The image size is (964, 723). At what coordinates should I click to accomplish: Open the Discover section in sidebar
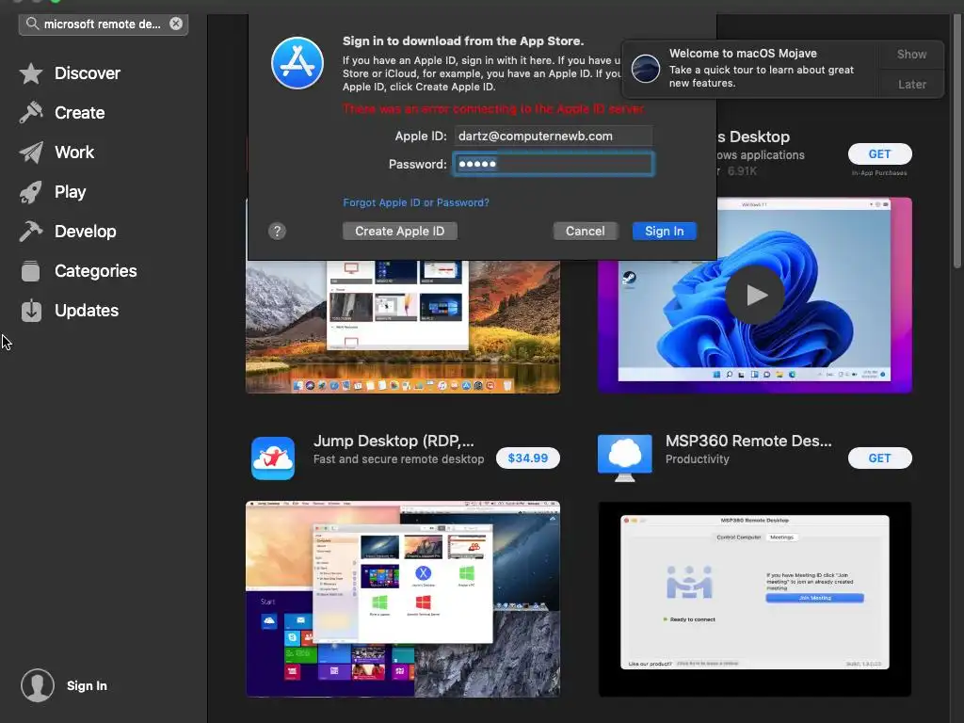pyautogui.click(x=87, y=73)
